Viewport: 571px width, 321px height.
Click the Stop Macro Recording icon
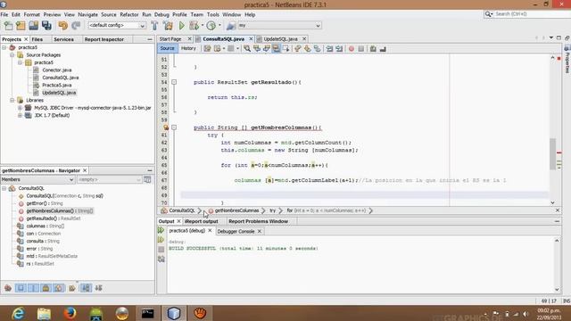(x=360, y=49)
